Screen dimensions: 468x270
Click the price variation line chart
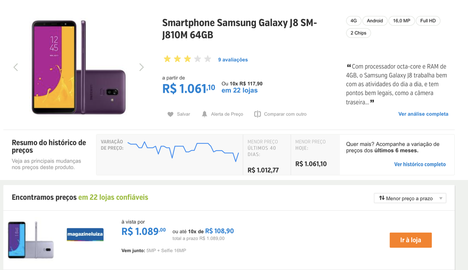point(183,152)
